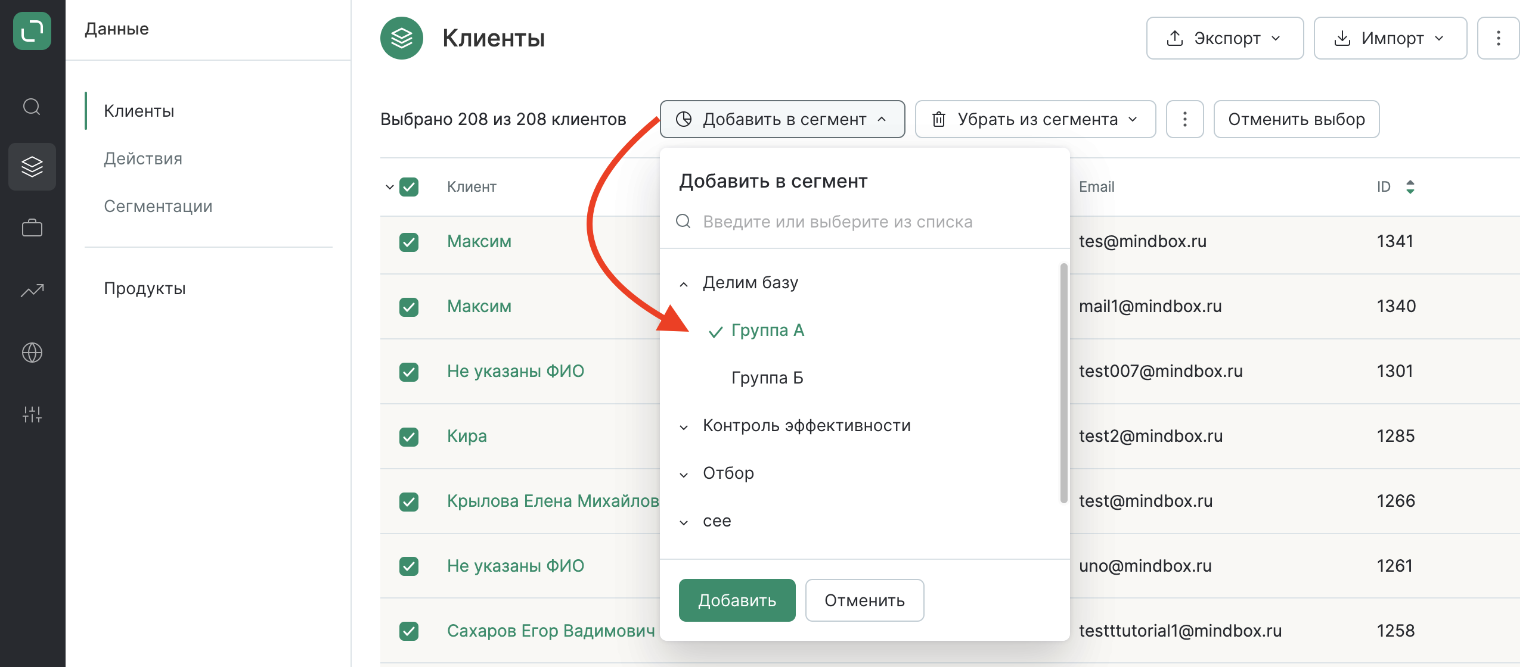This screenshot has width=1532, height=667.
Task: Click email mail1@mindbox.ru
Action: tap(1150, 306)
